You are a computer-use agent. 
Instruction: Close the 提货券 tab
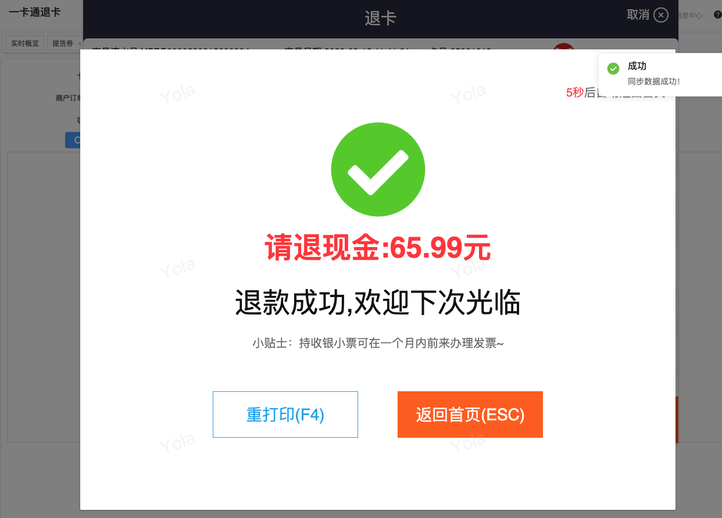pos(80,44)
